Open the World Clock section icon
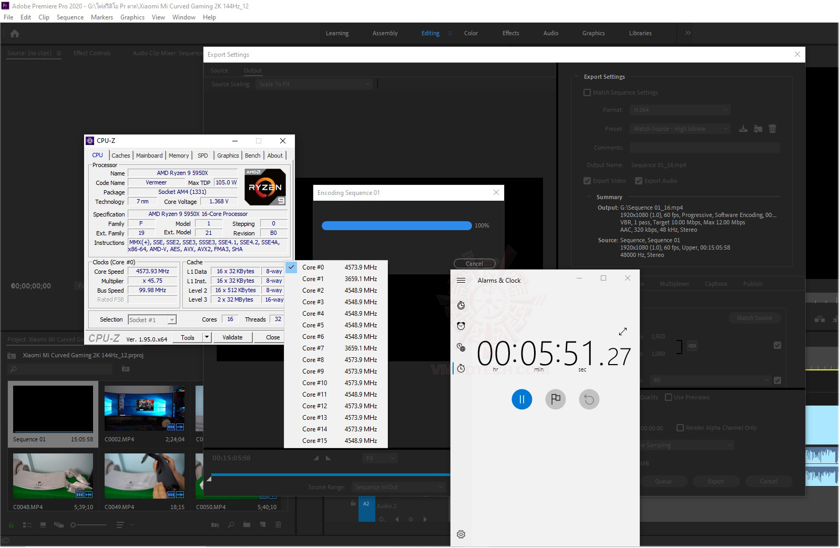The image size is (840, 548). point(461,347)
